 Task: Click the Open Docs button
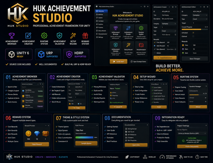click(136, 145)
